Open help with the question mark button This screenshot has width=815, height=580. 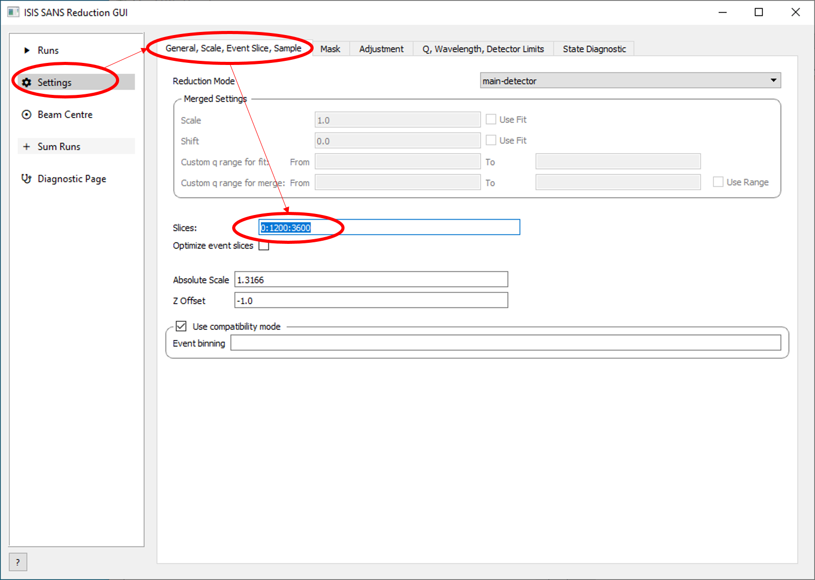tap(18, 562)
